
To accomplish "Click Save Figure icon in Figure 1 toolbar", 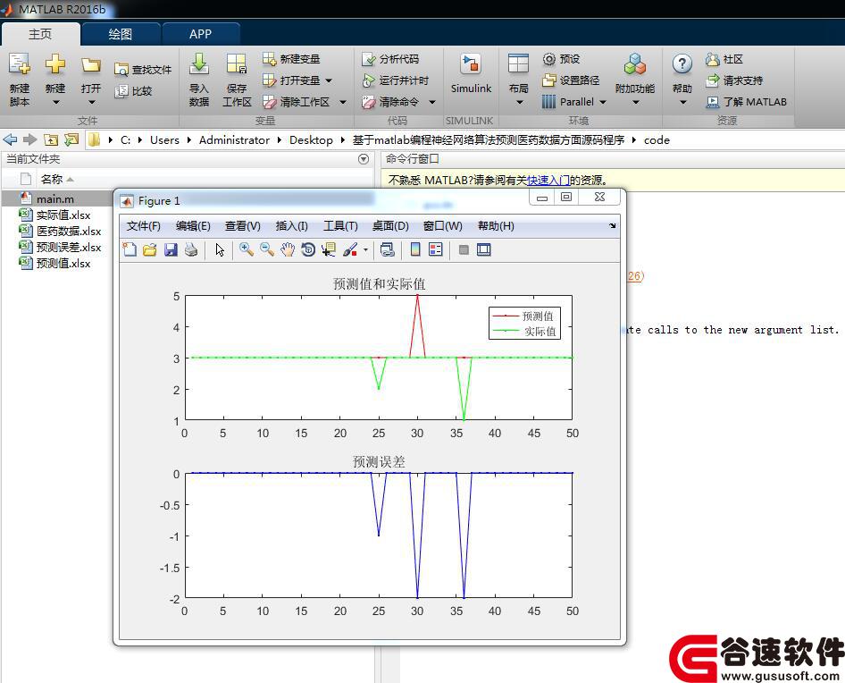I will (x=171, y=249).
